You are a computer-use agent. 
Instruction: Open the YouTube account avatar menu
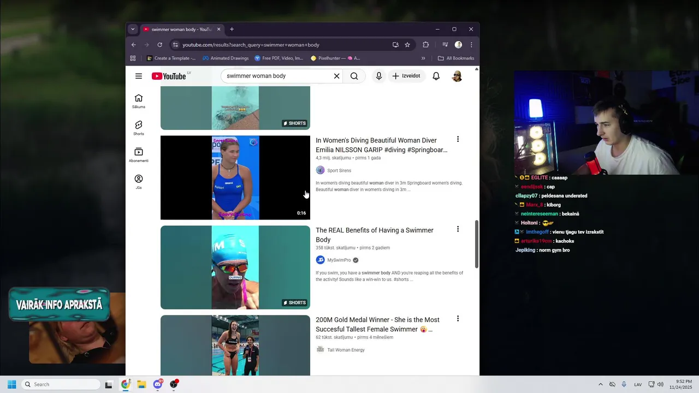(457, 76)
